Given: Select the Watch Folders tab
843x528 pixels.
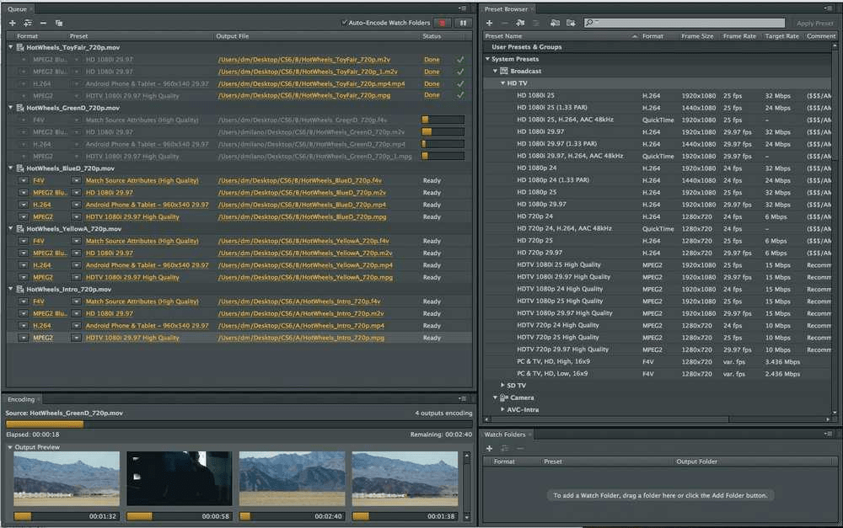Looking at the screenshot, I should click(x=506, y=435).
